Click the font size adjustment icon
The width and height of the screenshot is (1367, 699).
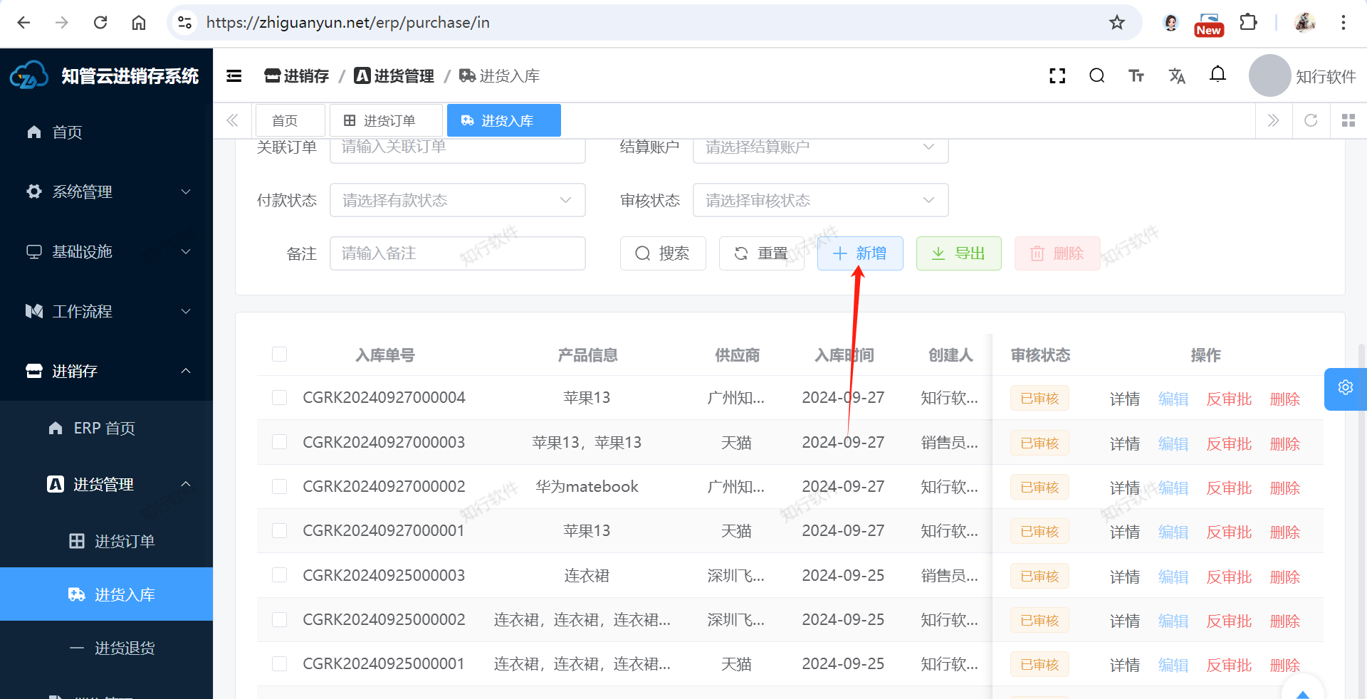click(x=1136, y=76)
